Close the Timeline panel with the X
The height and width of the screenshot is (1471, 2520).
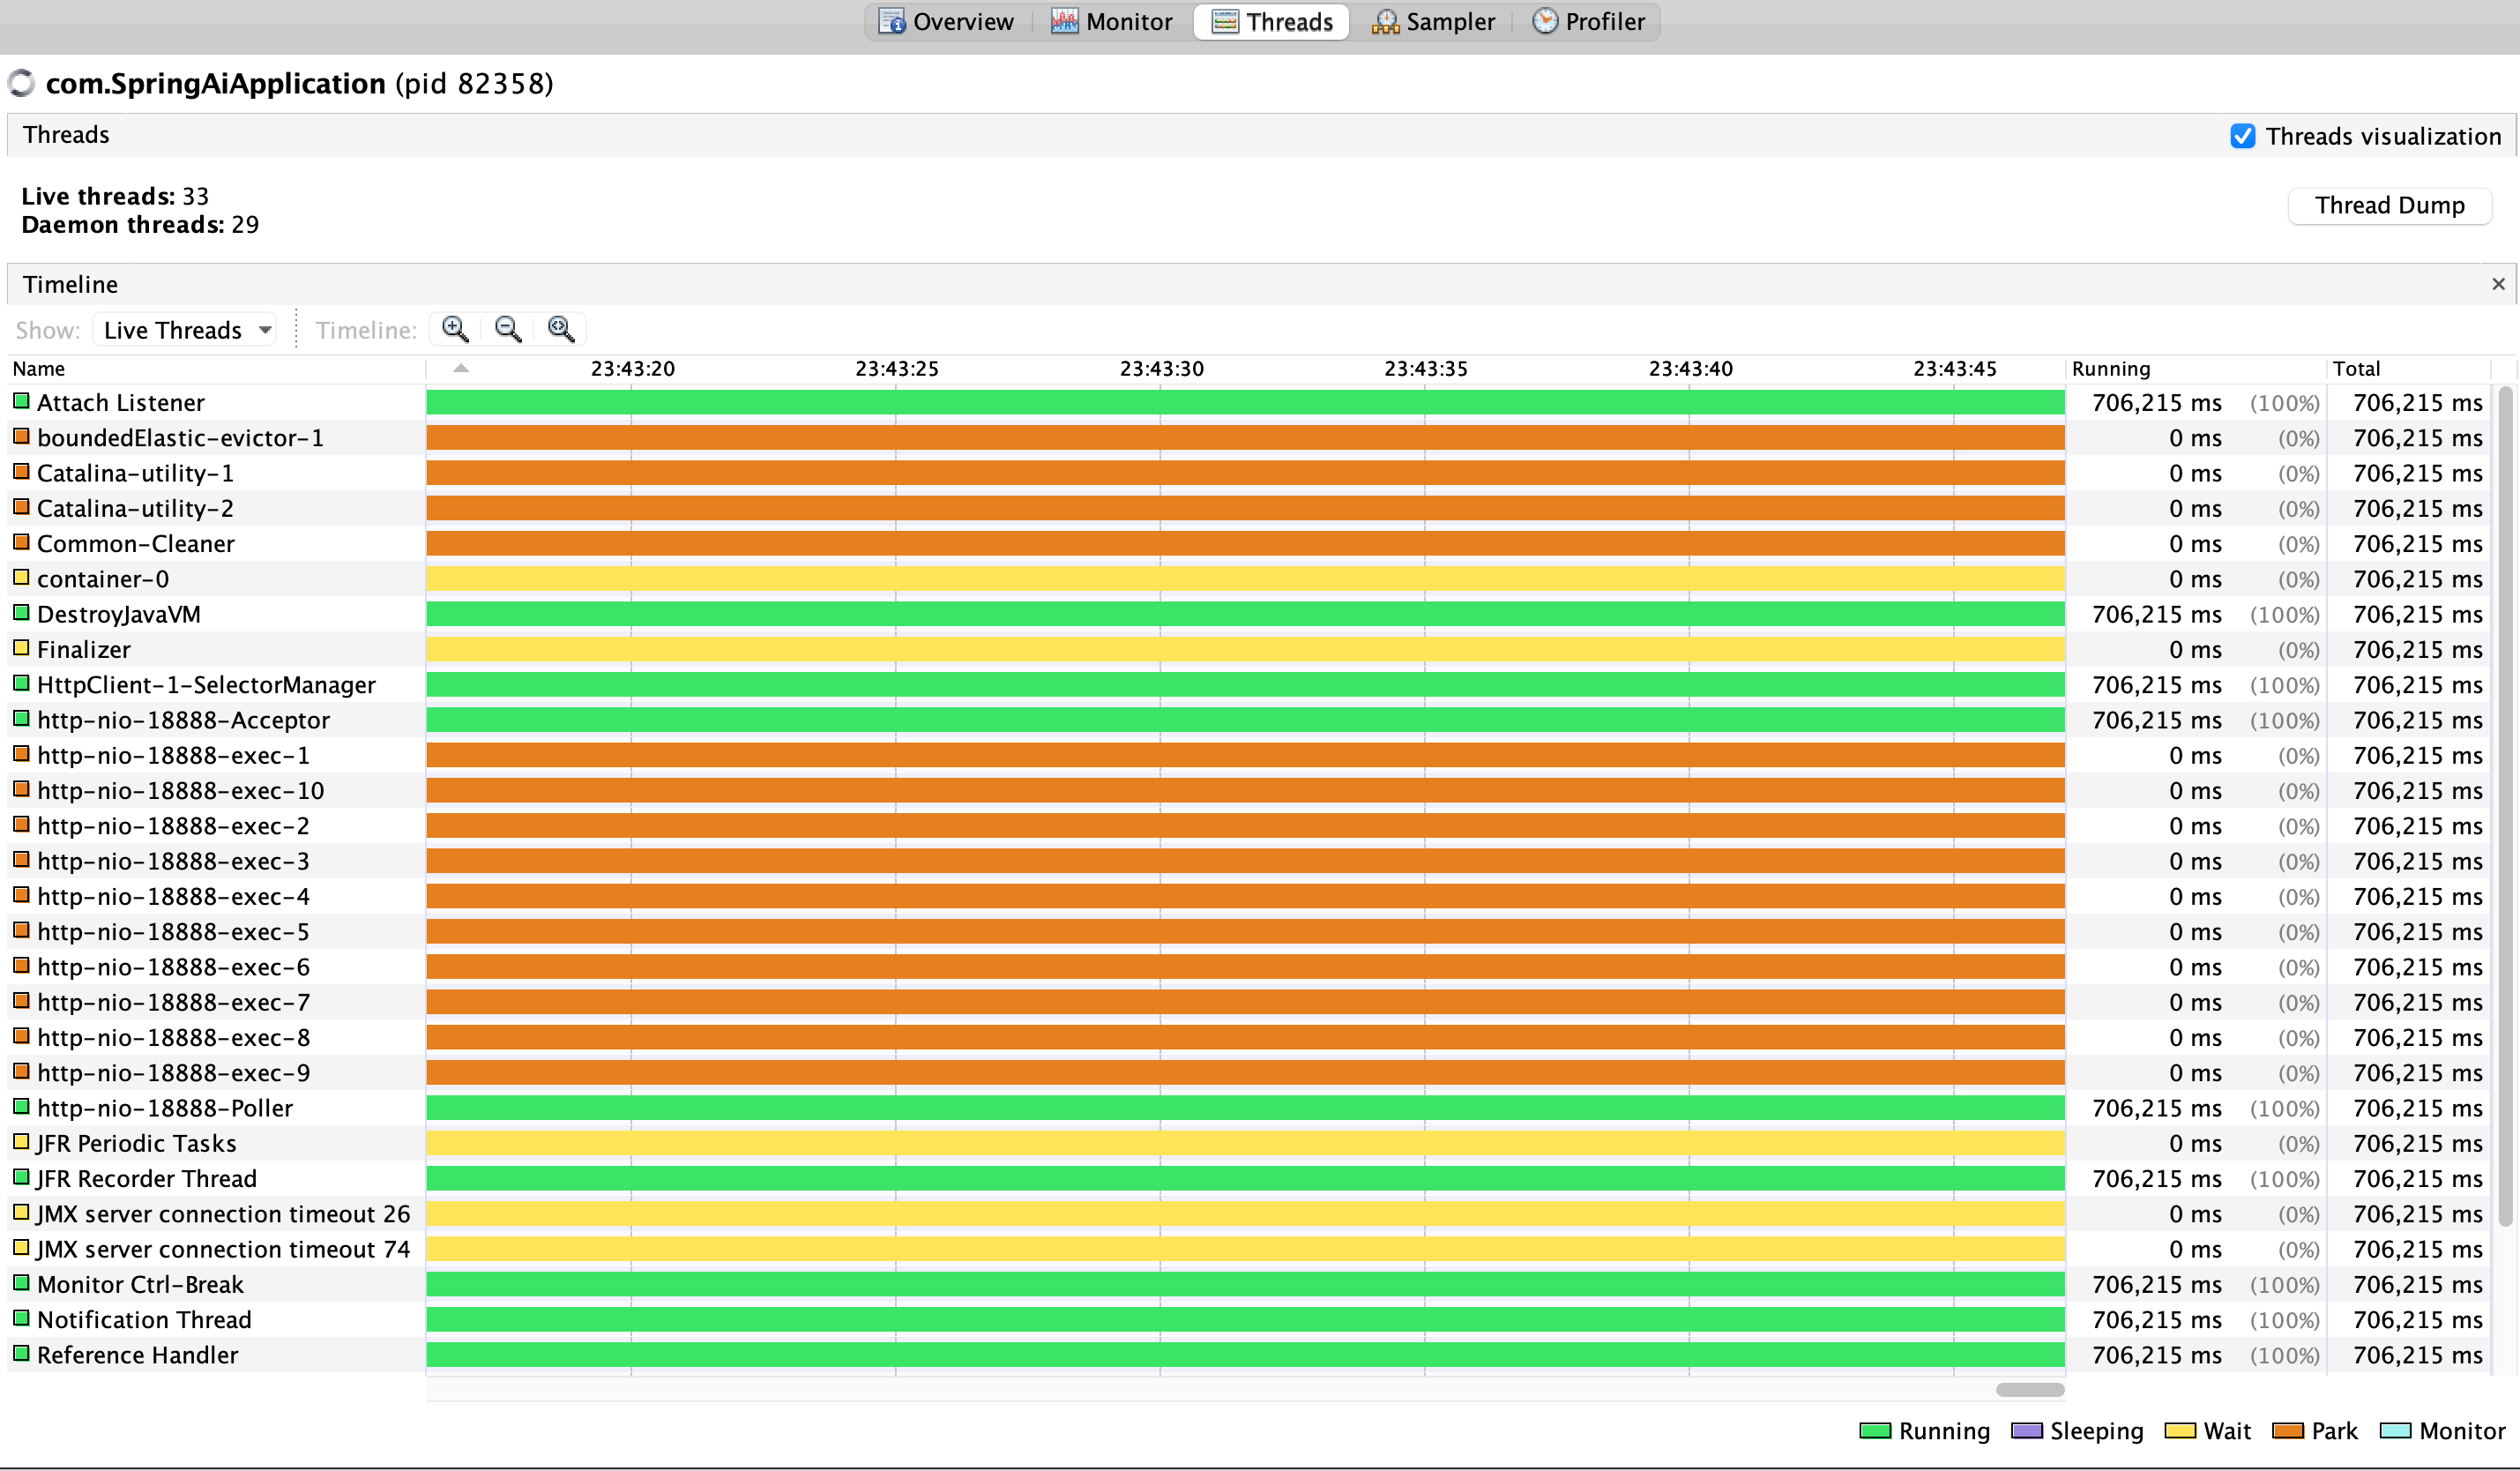click(x=2498, y=284)
